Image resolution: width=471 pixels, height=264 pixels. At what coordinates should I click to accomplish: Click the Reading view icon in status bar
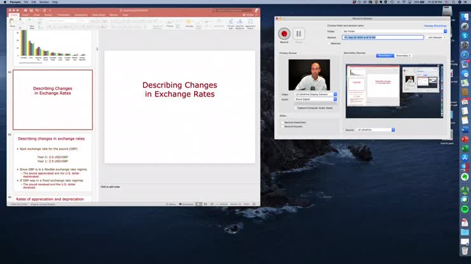(212, 204)
